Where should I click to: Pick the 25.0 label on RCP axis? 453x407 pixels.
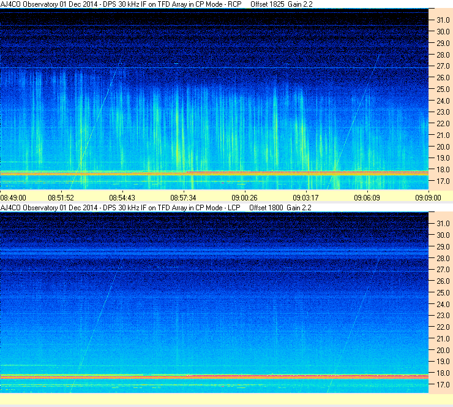[x=443, y=89]
